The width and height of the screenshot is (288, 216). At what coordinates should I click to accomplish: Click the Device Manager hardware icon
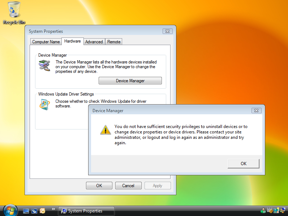click(44, 66)
